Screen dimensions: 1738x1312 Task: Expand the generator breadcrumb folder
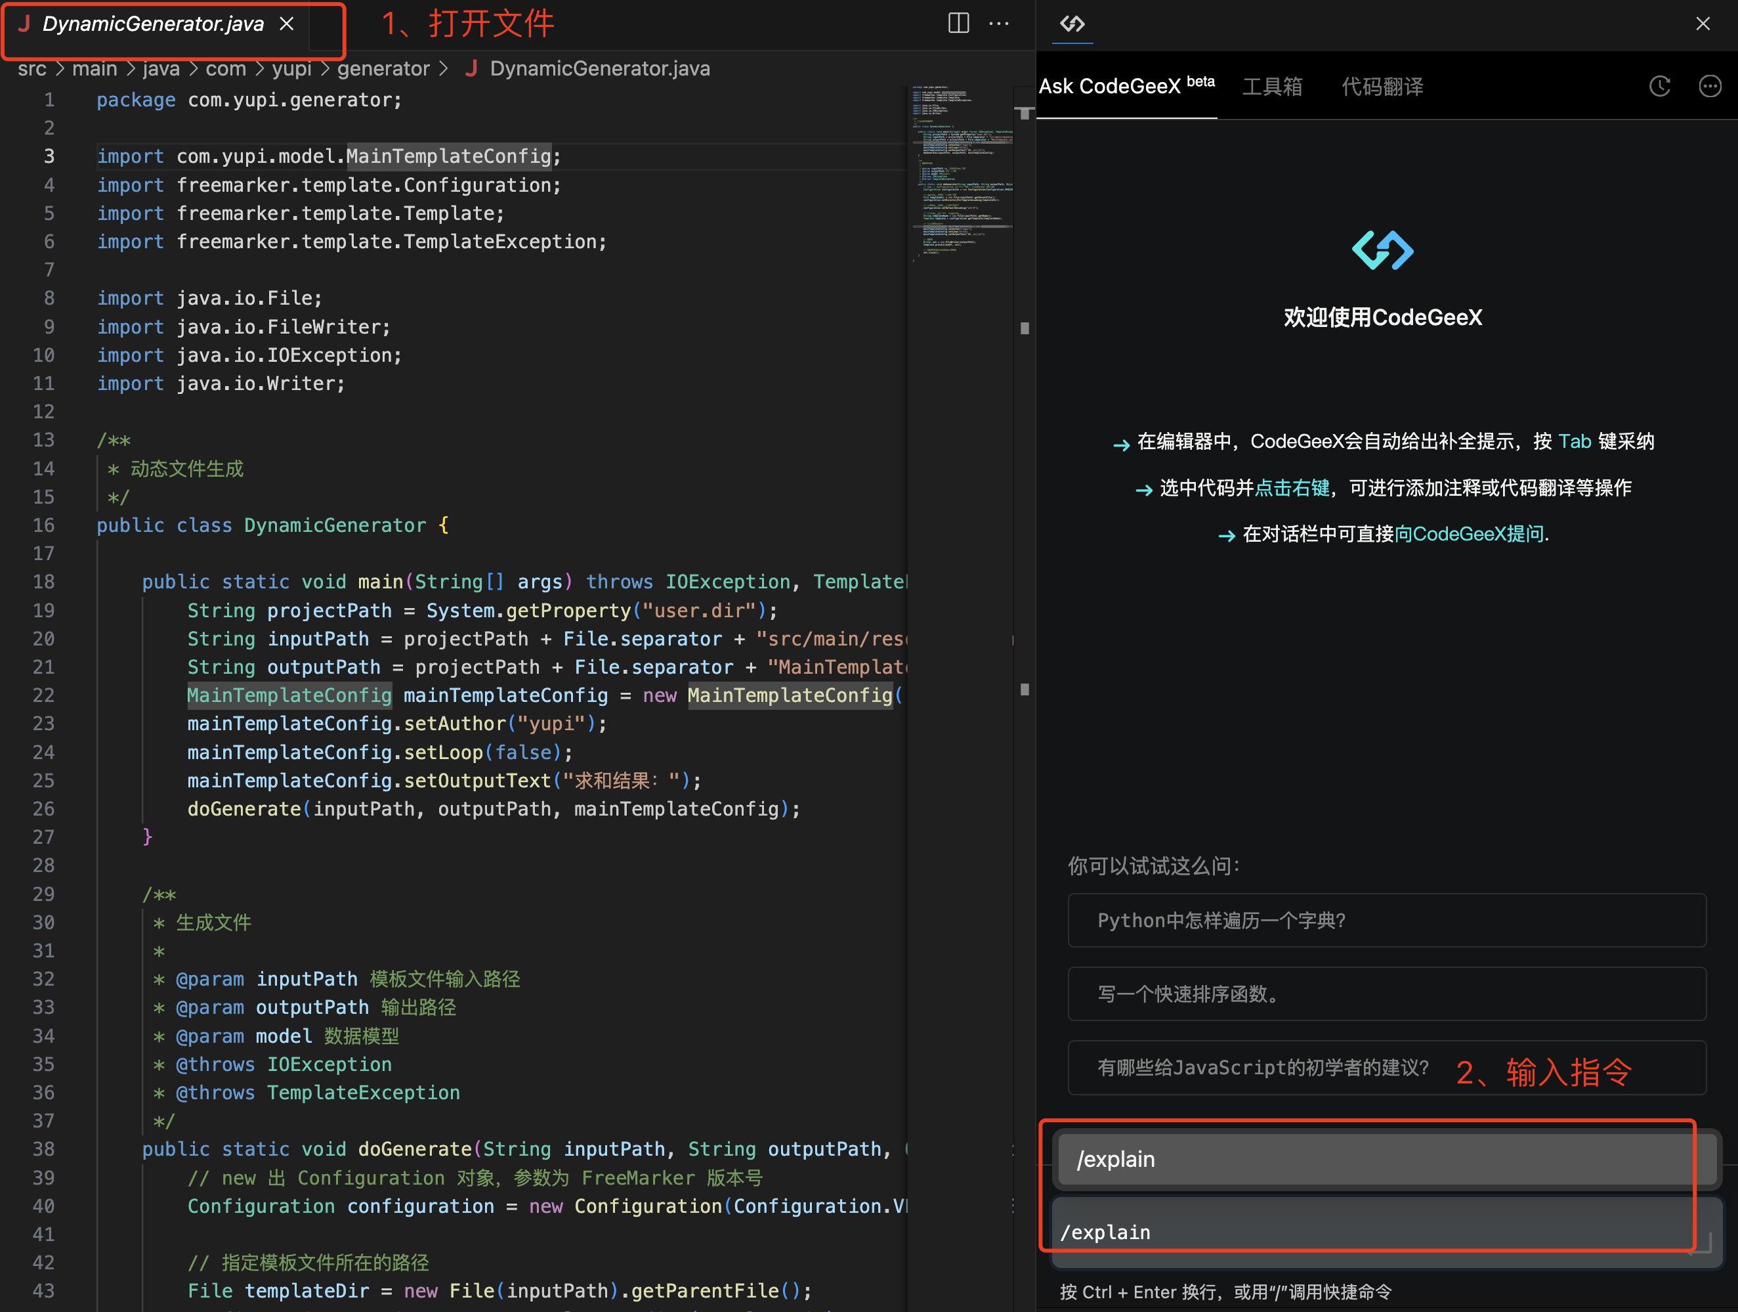click(x=383, y=69)
